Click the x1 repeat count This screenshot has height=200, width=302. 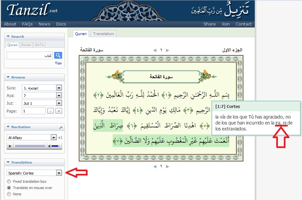coord(60,137)
